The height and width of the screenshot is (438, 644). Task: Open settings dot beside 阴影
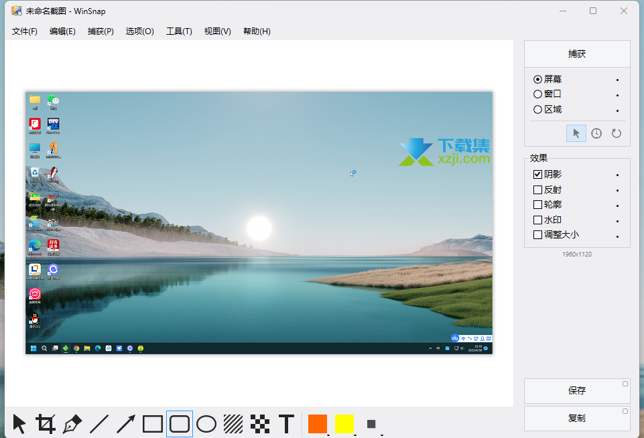(x=617, y=175)
